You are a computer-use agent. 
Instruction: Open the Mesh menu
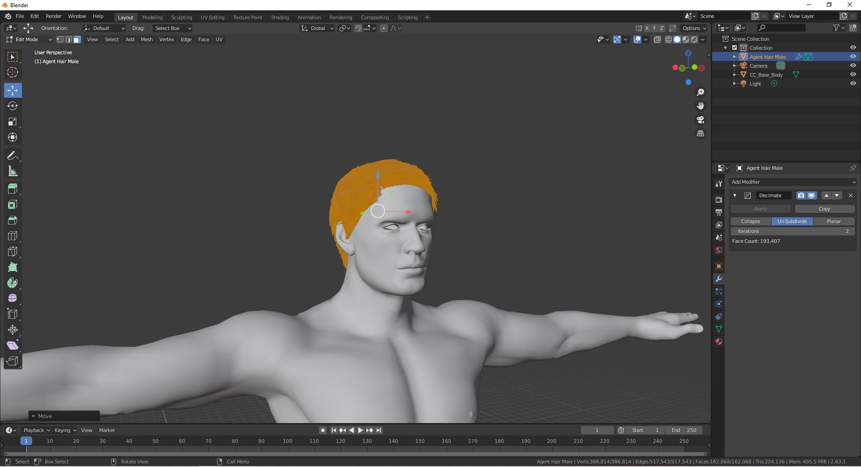[x=147, y=39]
